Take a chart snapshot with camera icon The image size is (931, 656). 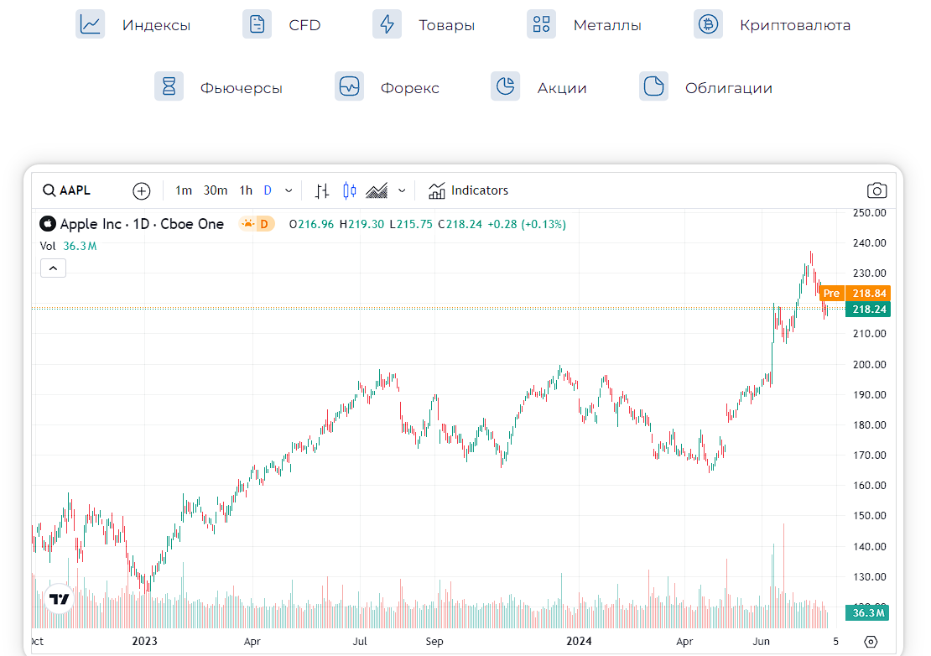point(877,190)
